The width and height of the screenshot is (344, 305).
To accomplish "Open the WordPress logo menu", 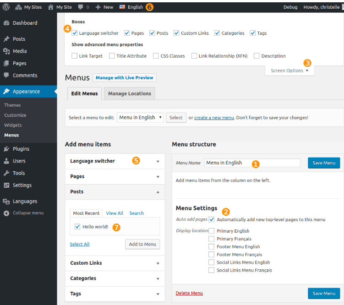I will click(x=6, y=7).
